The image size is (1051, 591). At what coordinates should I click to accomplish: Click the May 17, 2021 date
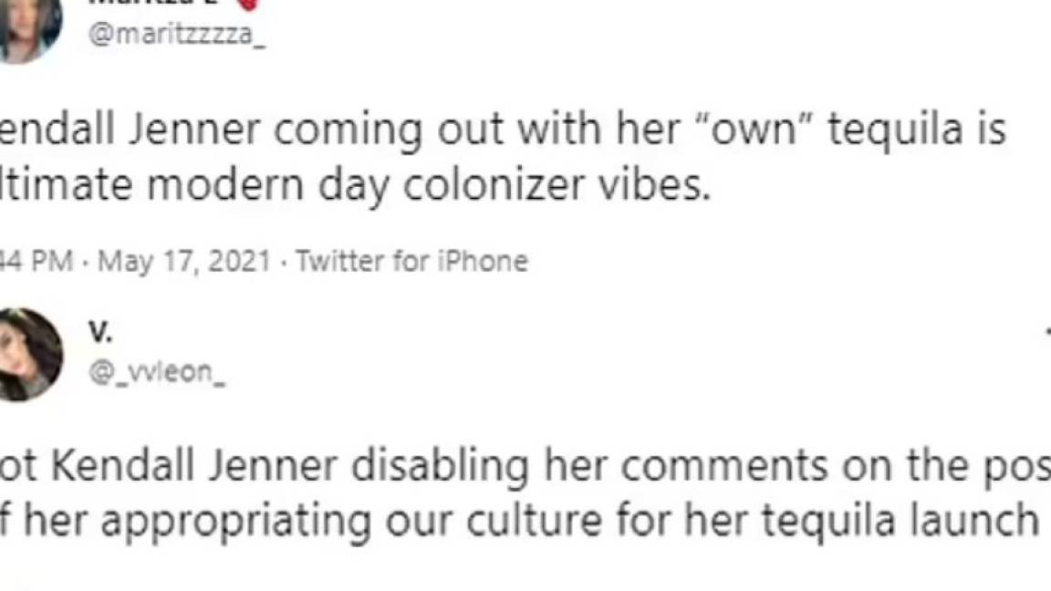pyautogui.click(x=184, y=262)
